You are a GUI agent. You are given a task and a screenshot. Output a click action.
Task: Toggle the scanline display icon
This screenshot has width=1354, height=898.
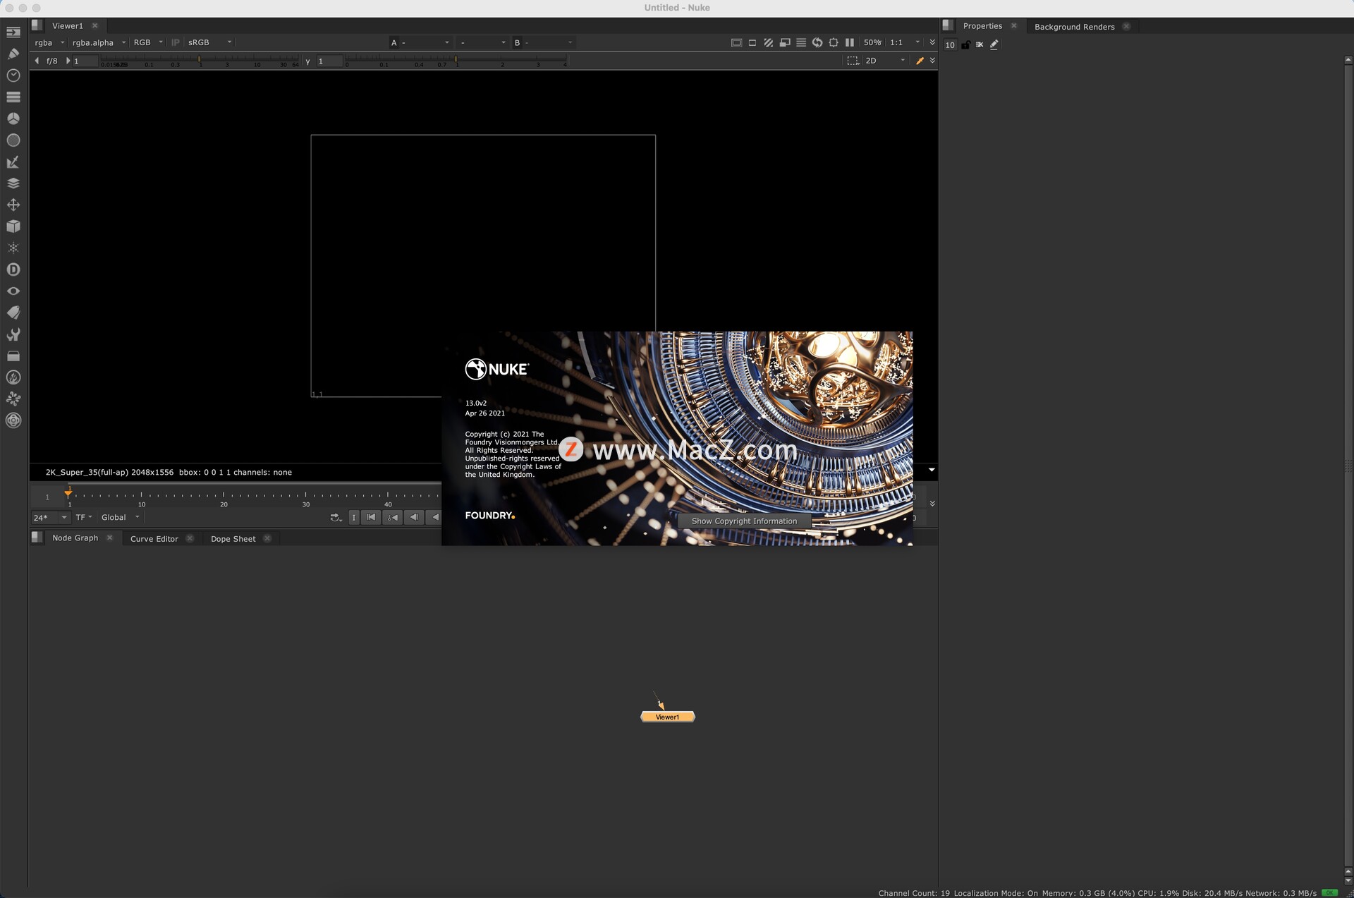point(801,42)
